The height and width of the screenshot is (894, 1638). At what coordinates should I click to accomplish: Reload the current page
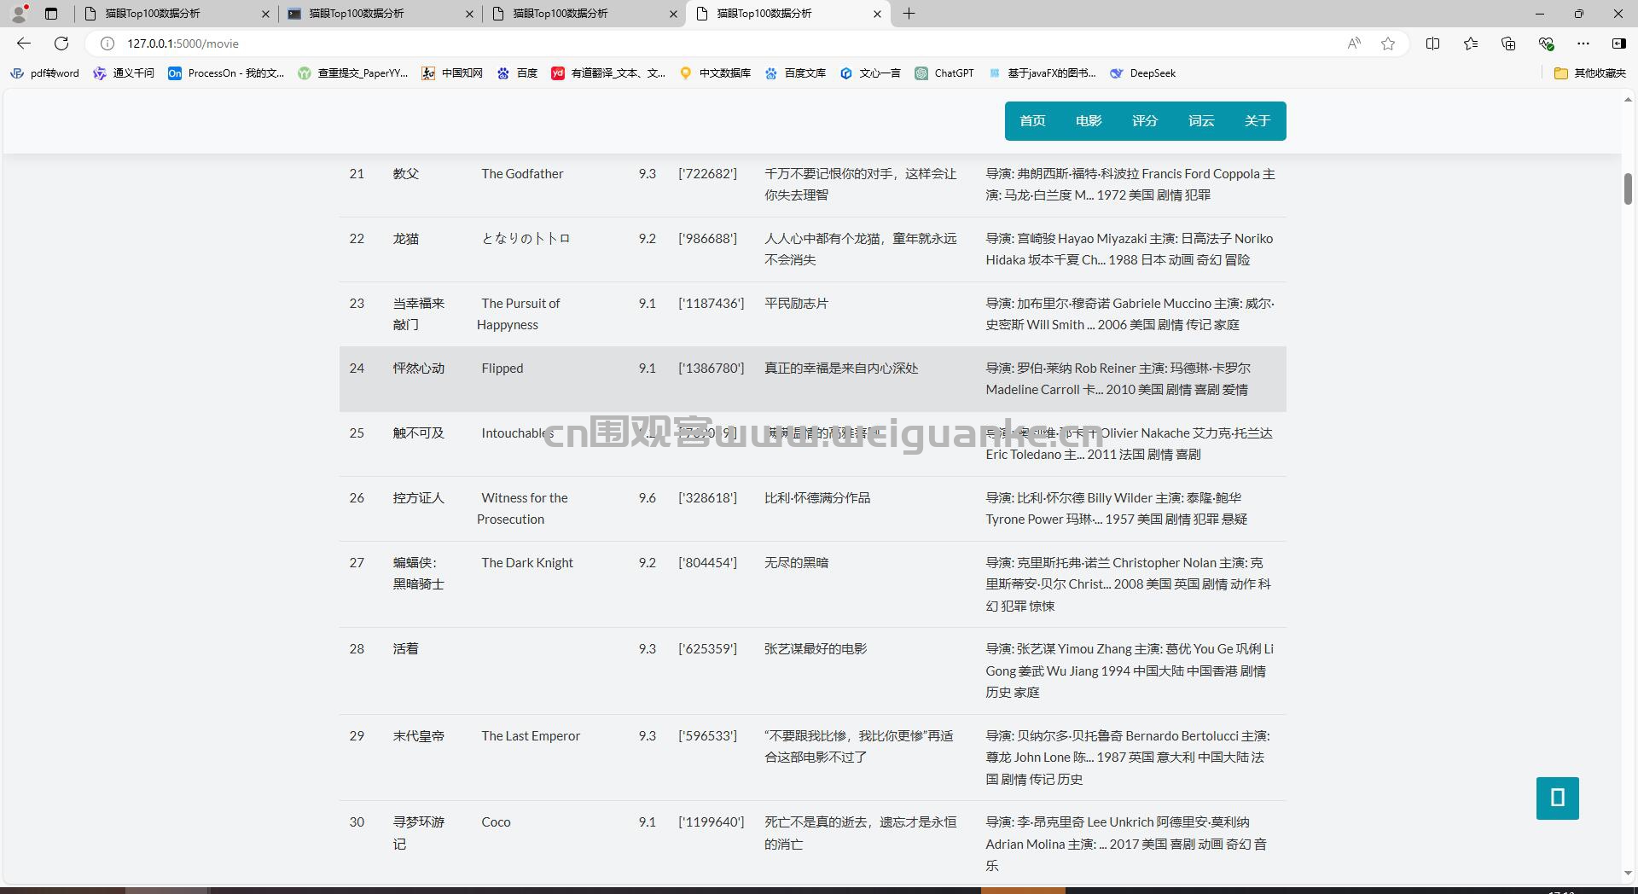click(61, 44)
